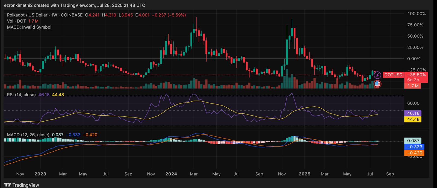
Task: Click the orange -0.420 signal value tag
Action: [x=414, y=153]
